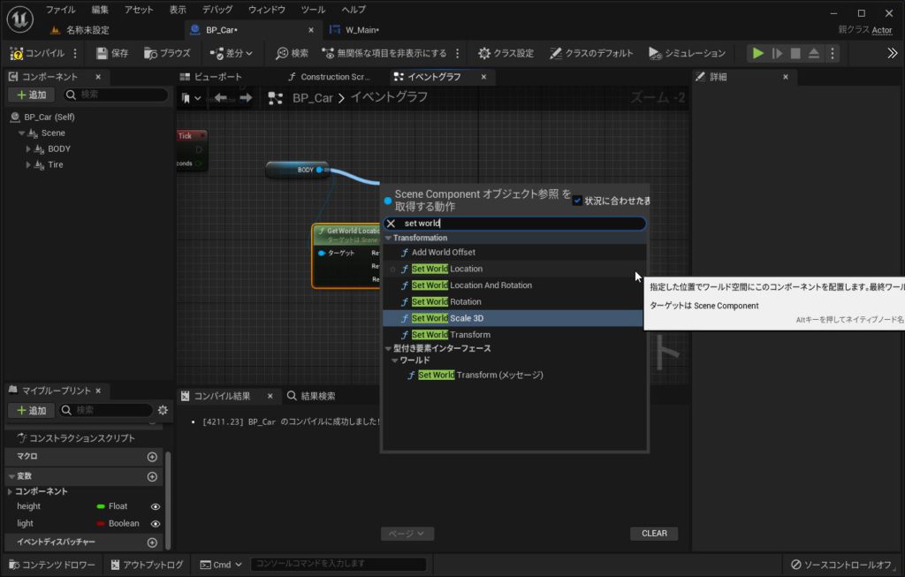Open the 編集 menu
Image resolution: width=905 pixels, height=577 pixels.
pos(100,10)
